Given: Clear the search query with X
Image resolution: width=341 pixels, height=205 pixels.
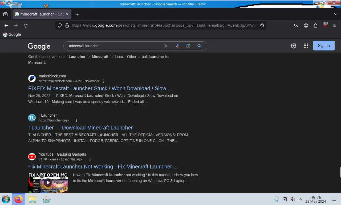Looking at the screenshot, I should click(x=166, y=46).
